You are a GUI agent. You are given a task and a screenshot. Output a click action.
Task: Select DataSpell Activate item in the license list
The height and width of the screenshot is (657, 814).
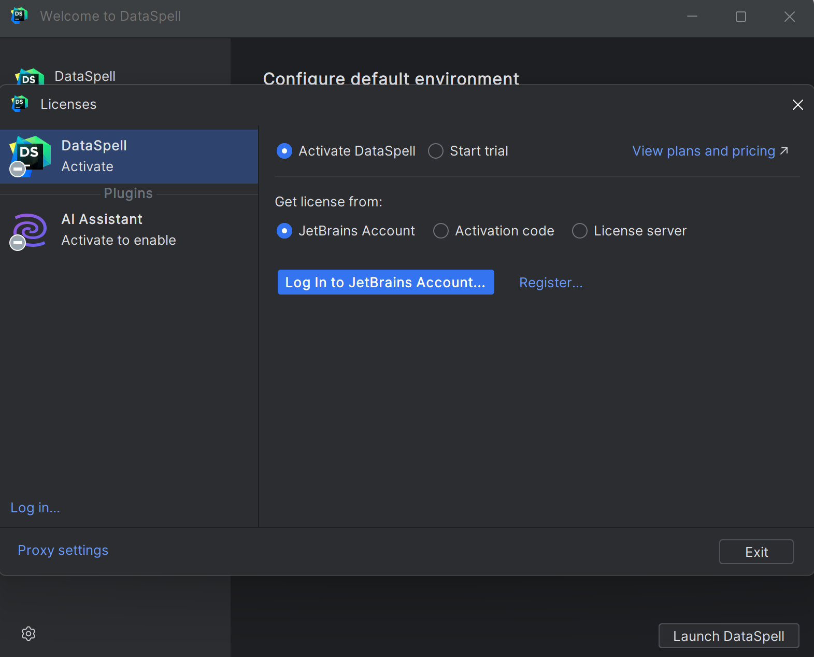pyautogui.click(x=129, y=157)
